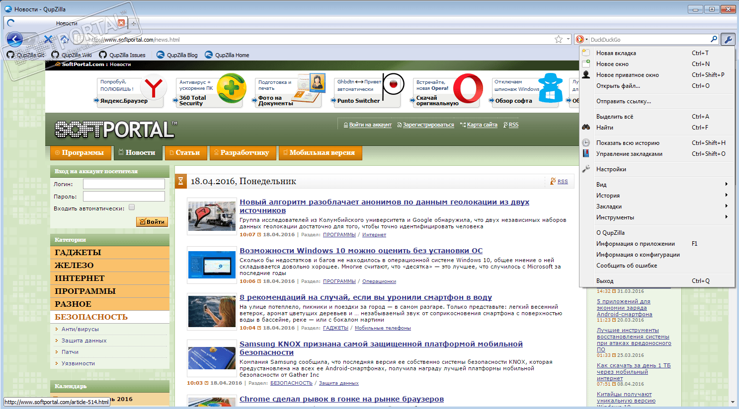Image resolution: width=739 pixels, height=409 pixels.
Task: Choose Выход to quit the browser
Action: pos(657,281)
